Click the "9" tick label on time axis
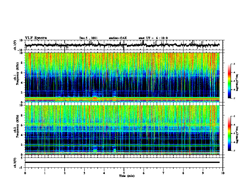The height and width of the screenshot is (194, 251). tap(203, 173)
